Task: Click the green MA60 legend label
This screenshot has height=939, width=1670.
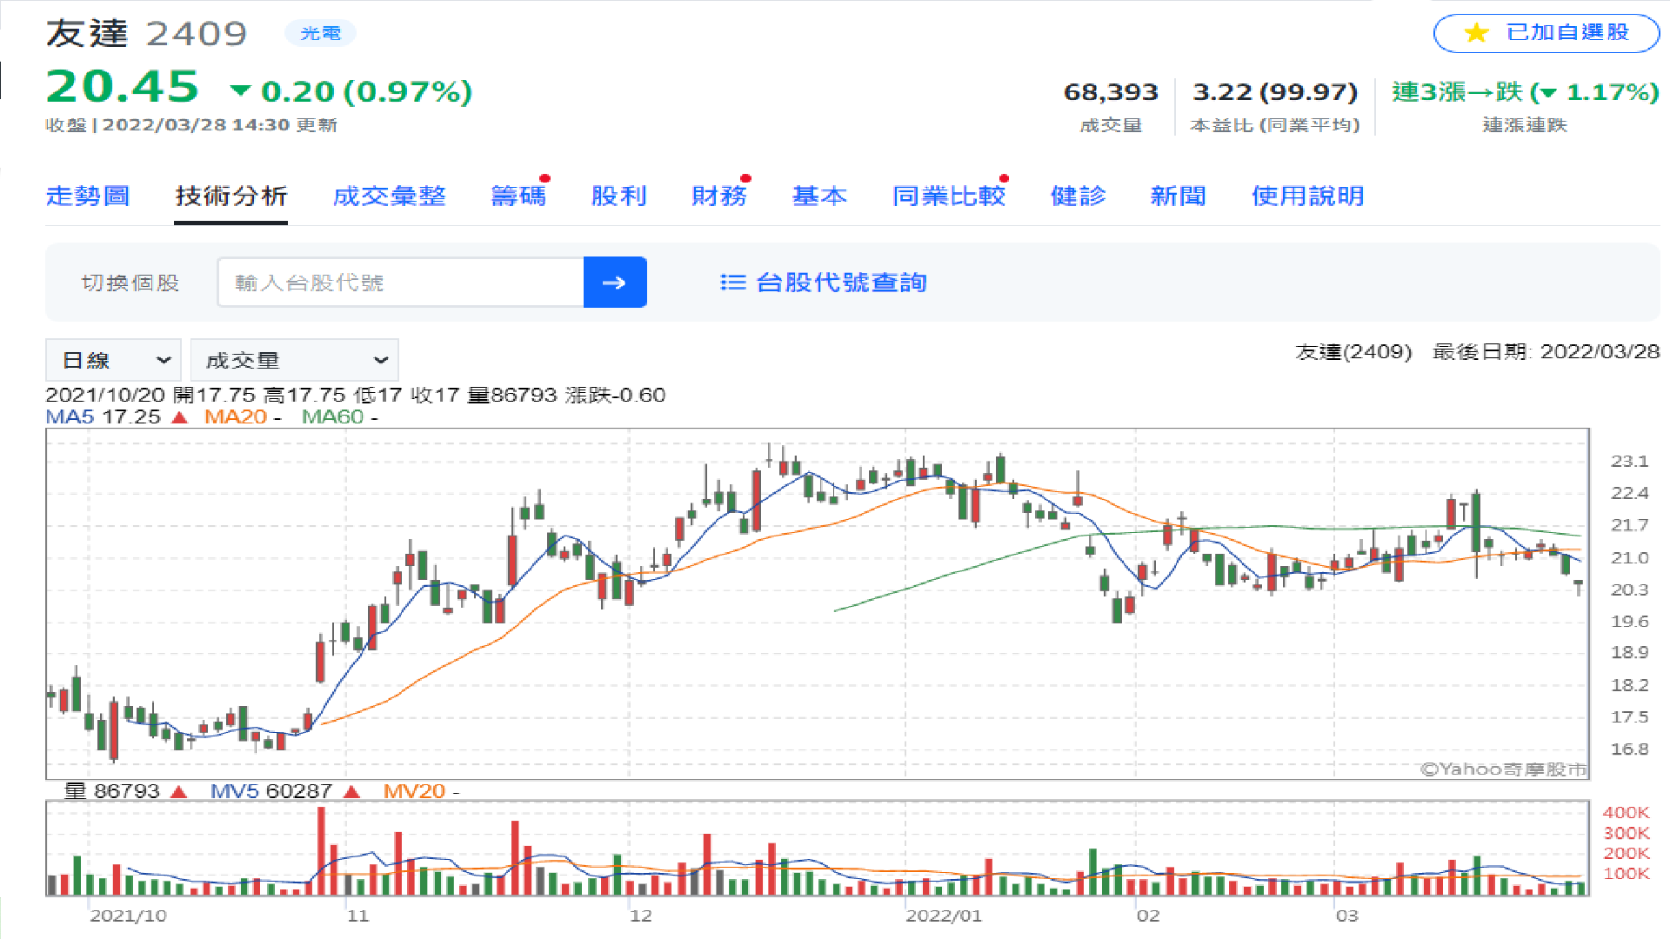Action: [x=332, y=417]
